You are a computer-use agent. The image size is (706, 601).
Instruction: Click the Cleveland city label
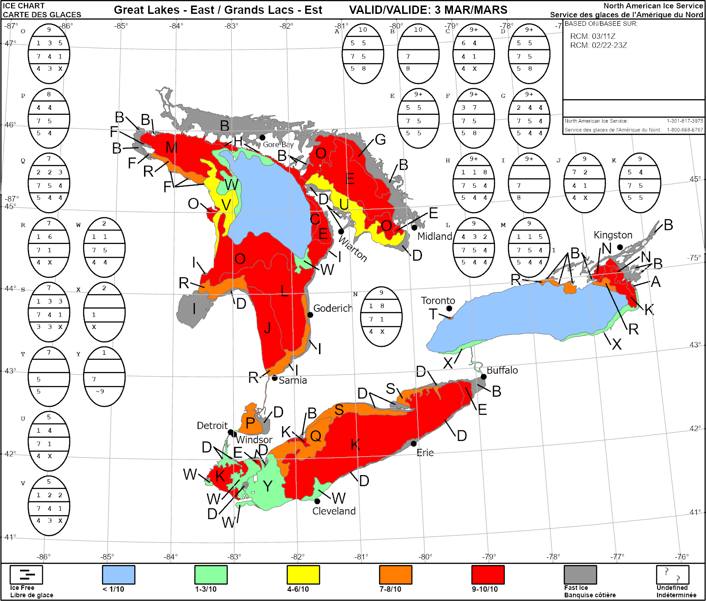334,511
